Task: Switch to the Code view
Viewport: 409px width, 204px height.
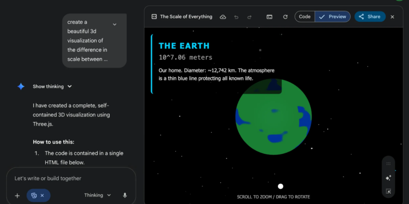Action: [x=305, y=17]
